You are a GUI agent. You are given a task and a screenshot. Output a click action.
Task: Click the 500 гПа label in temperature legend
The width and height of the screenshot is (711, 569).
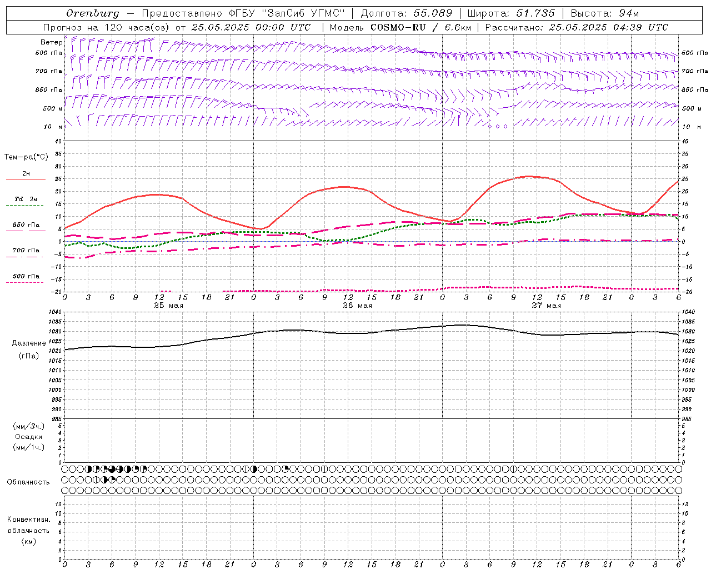coord(26,276)
